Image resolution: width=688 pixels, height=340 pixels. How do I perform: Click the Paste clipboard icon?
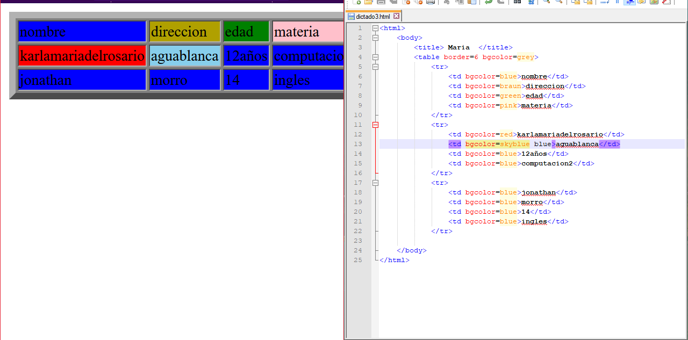pos(471,2)
